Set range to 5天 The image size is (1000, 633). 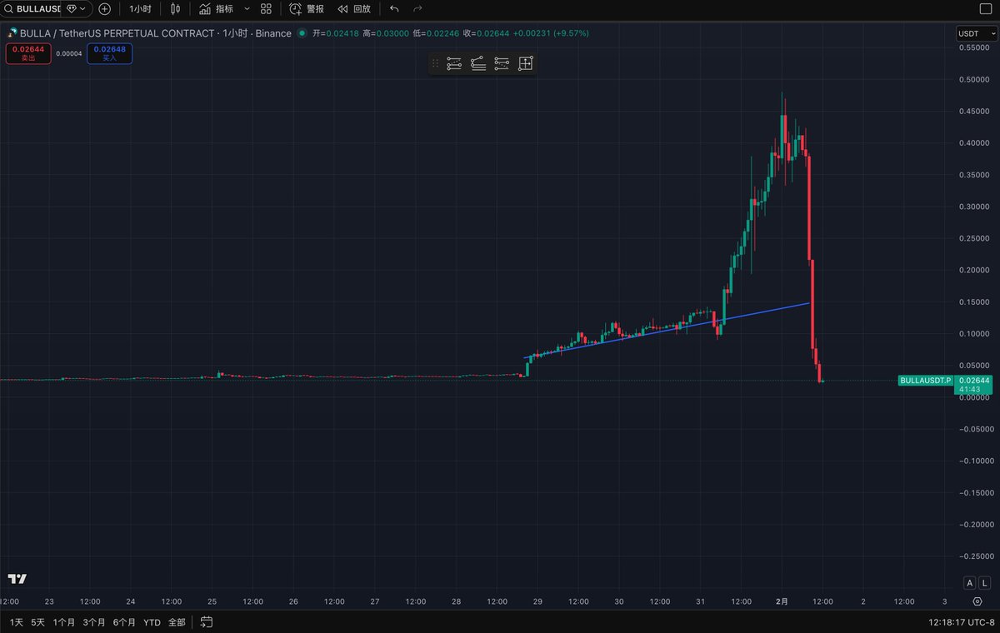[x=38, y=622]
